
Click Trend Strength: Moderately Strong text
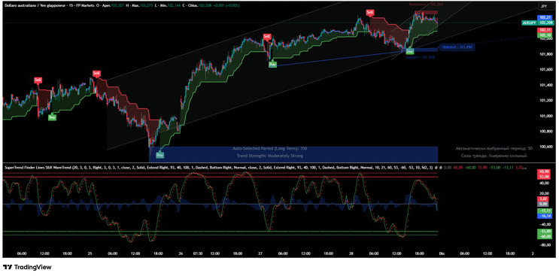point(270,156)
